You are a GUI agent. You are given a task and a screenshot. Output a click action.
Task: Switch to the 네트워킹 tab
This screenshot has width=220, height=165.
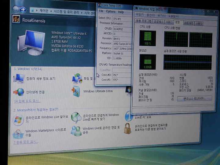[x=189, y=23]
